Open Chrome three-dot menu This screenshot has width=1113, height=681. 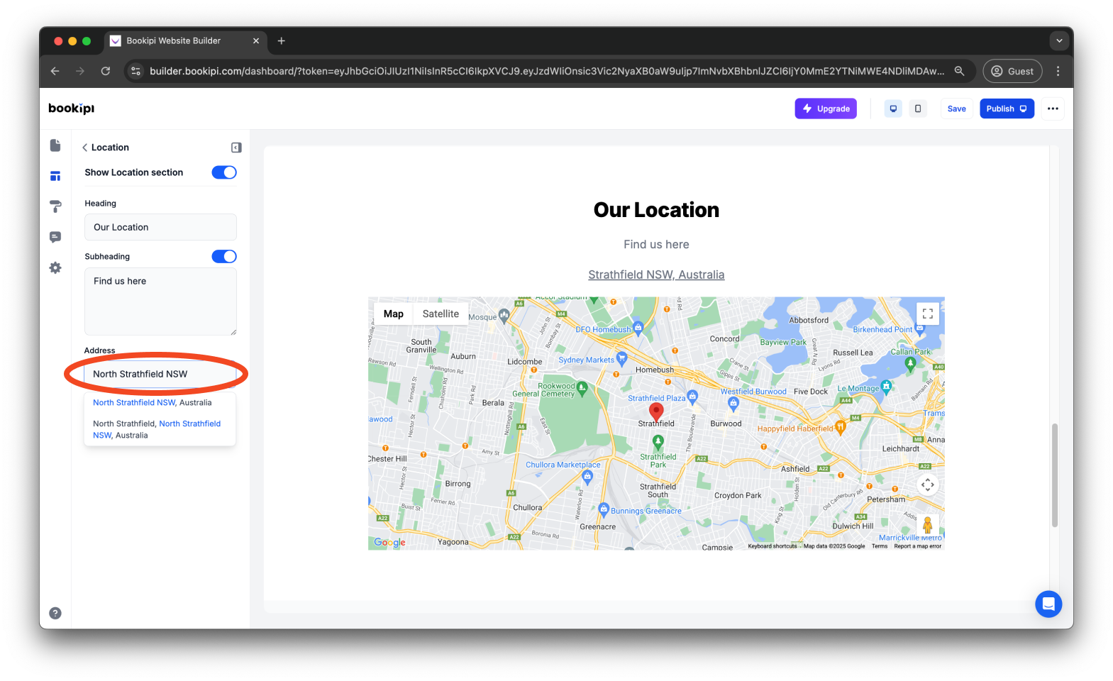1058,71
